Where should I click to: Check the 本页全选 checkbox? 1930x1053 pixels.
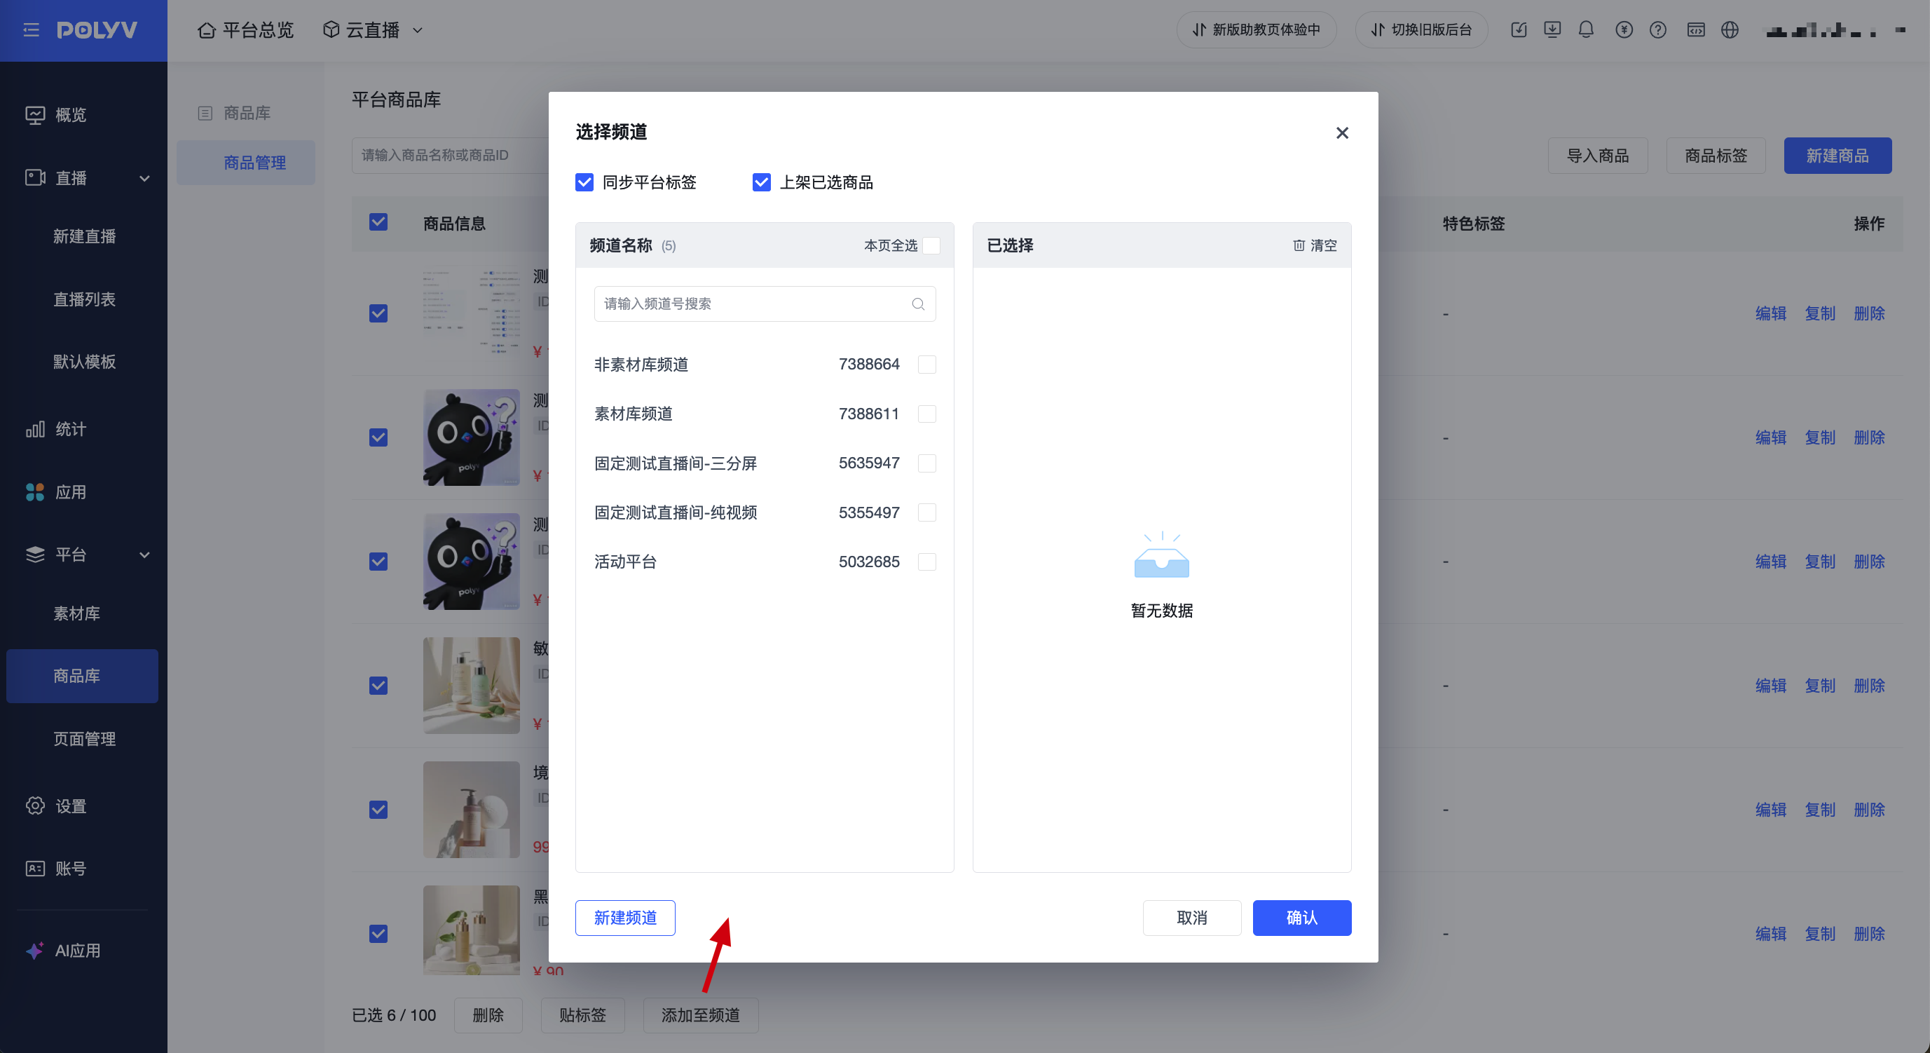(x=931, y=245)
